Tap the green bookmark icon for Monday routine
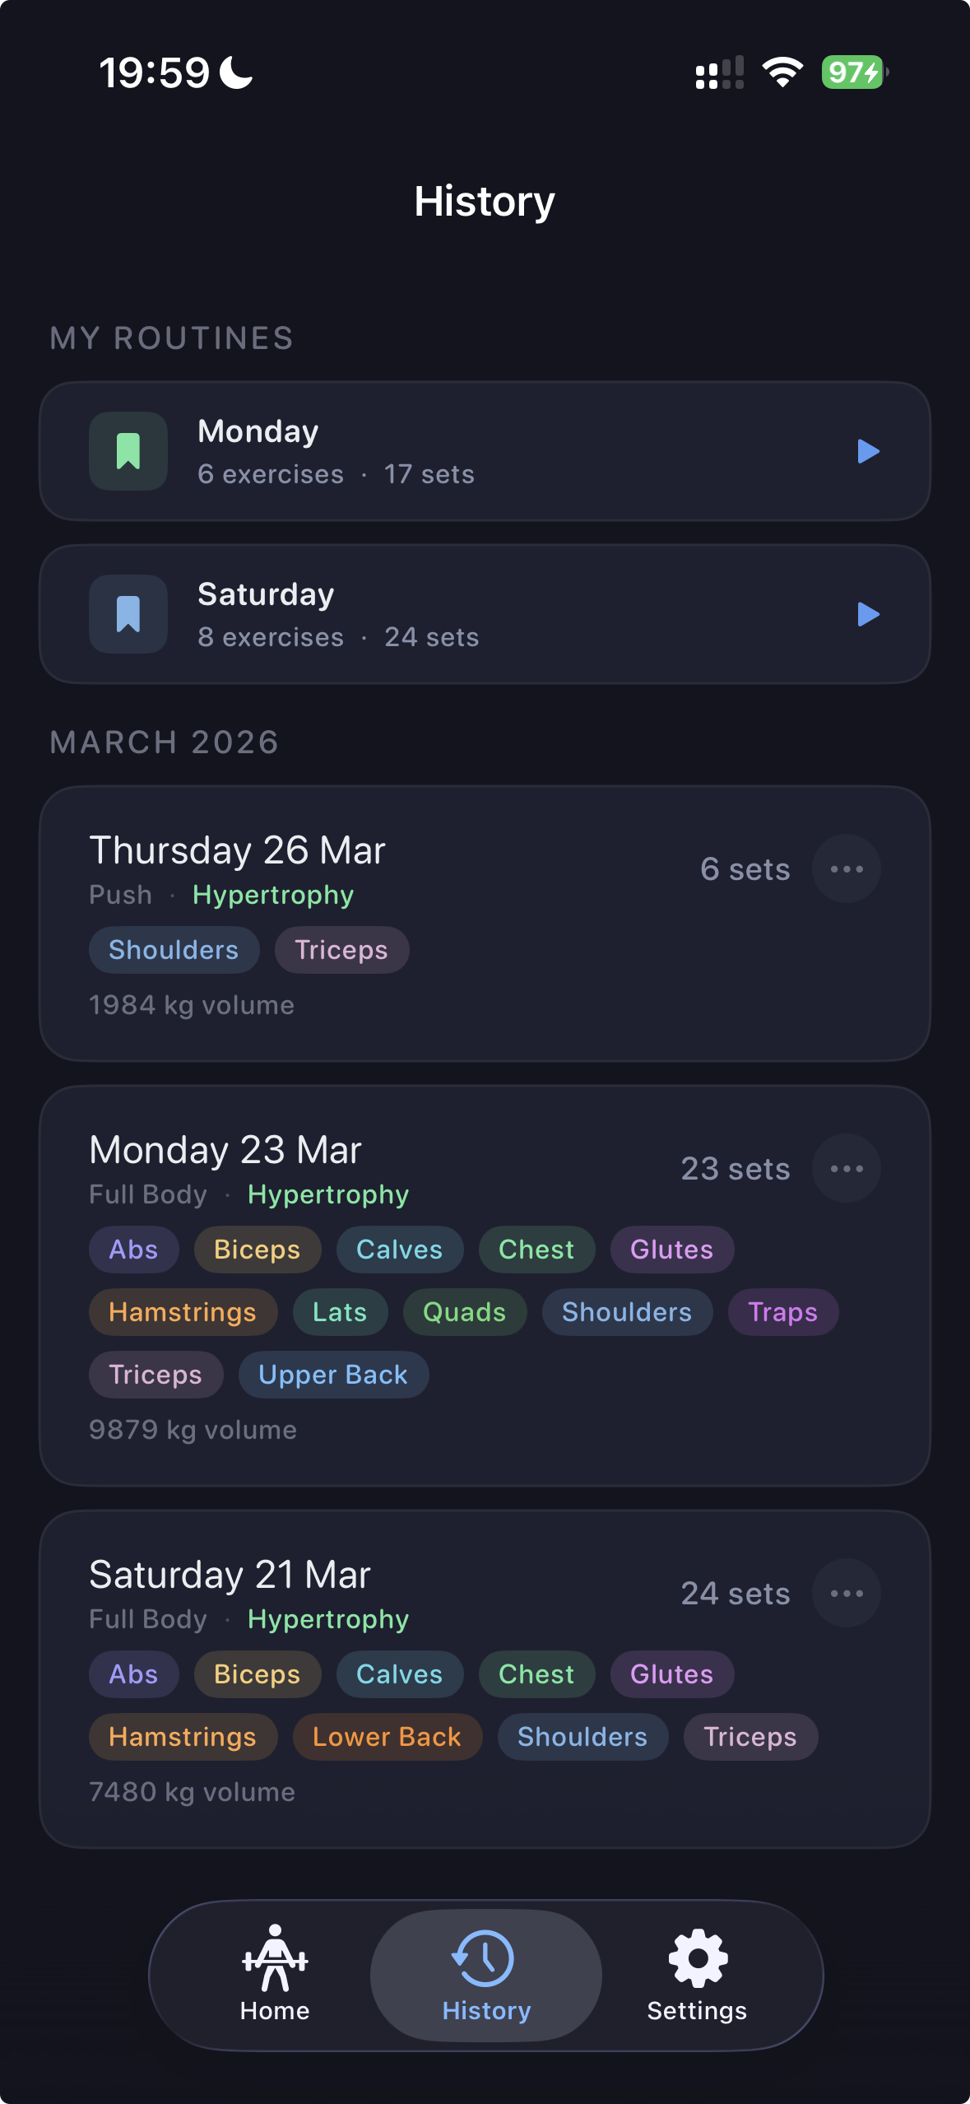 (x=128, y=450)
